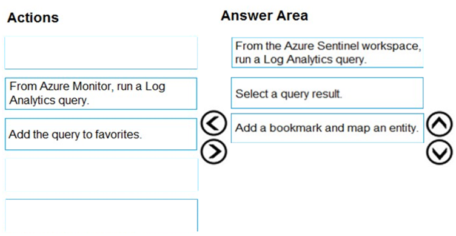Click the empty slot below 'Add the query to favorites'

pyautogui.click(x=101, y=175)
